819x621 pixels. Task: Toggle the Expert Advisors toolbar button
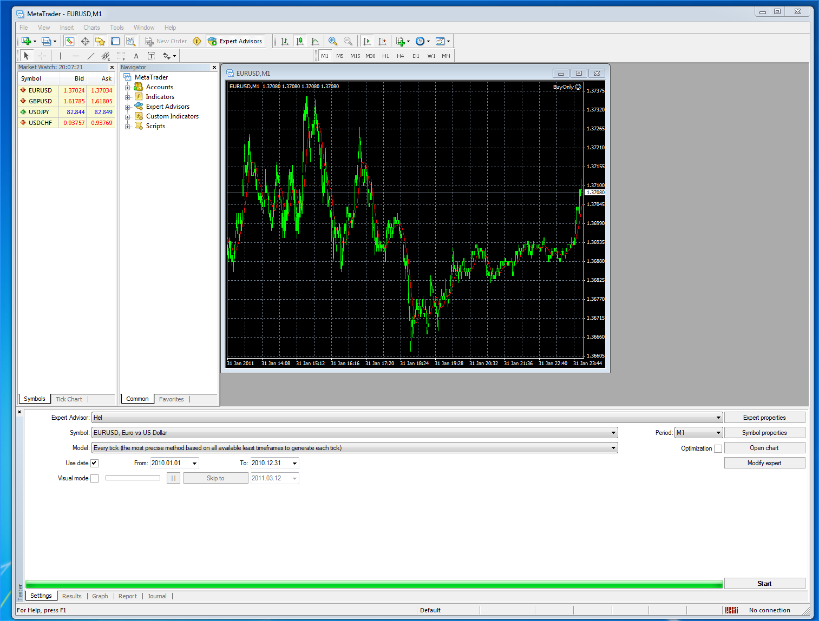235,41
